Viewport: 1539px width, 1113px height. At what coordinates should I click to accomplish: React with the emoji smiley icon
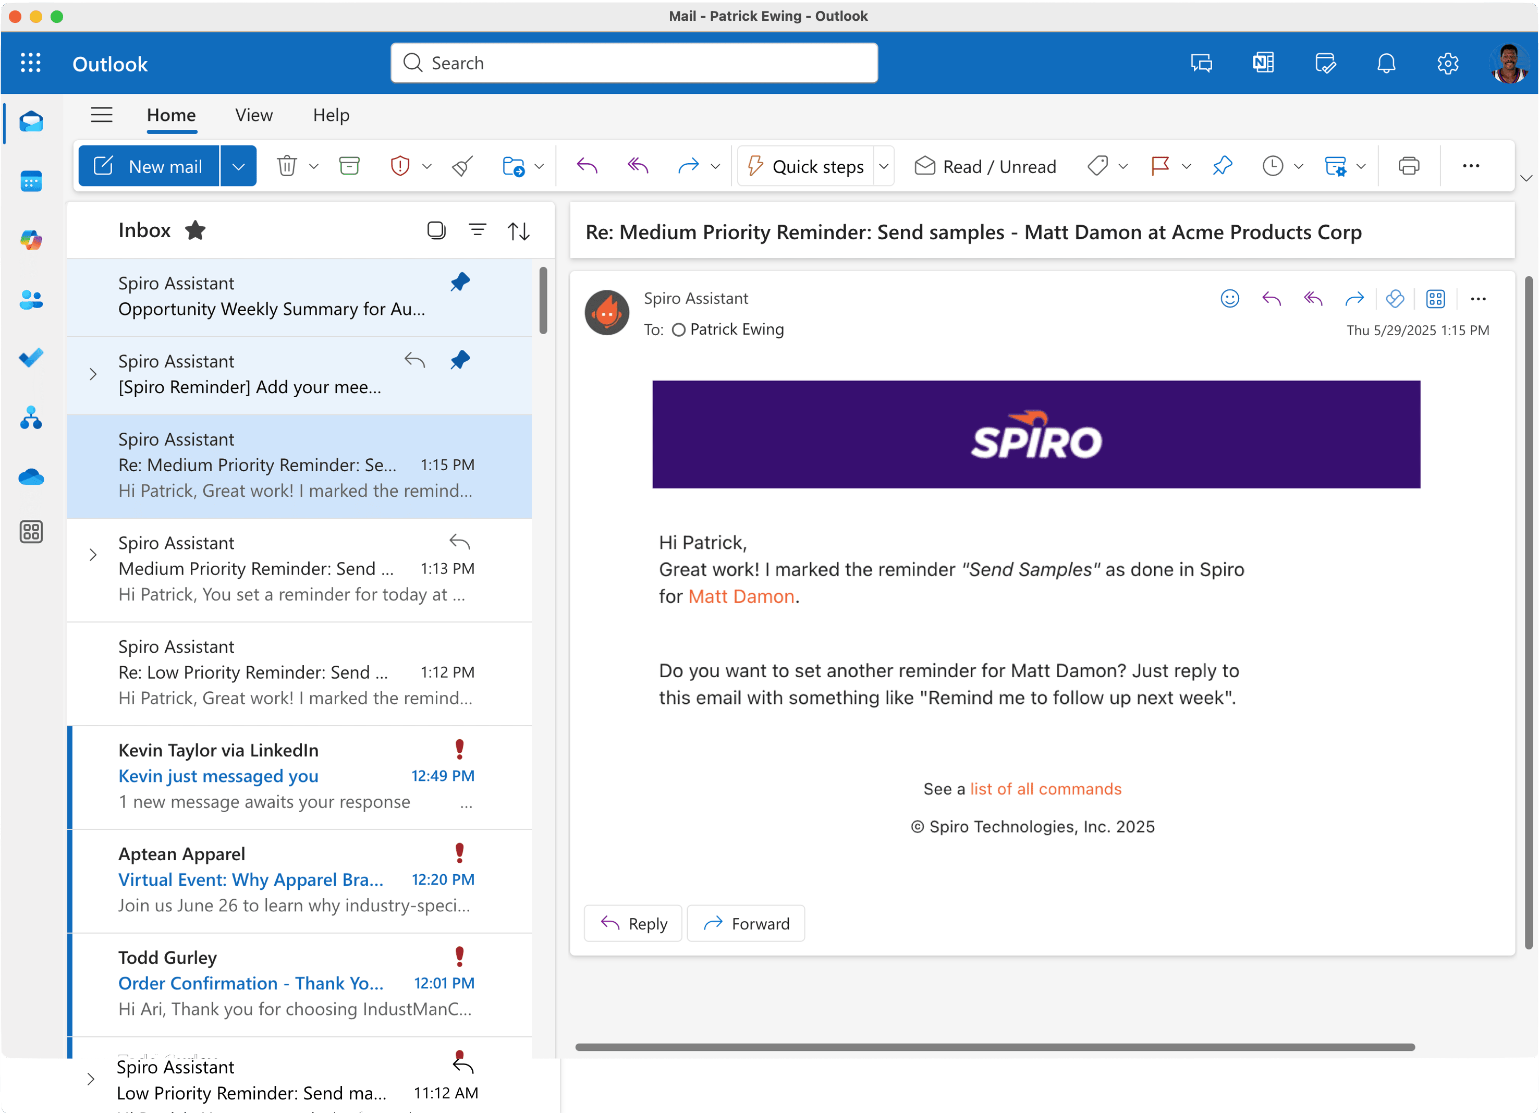point(1229,299)
